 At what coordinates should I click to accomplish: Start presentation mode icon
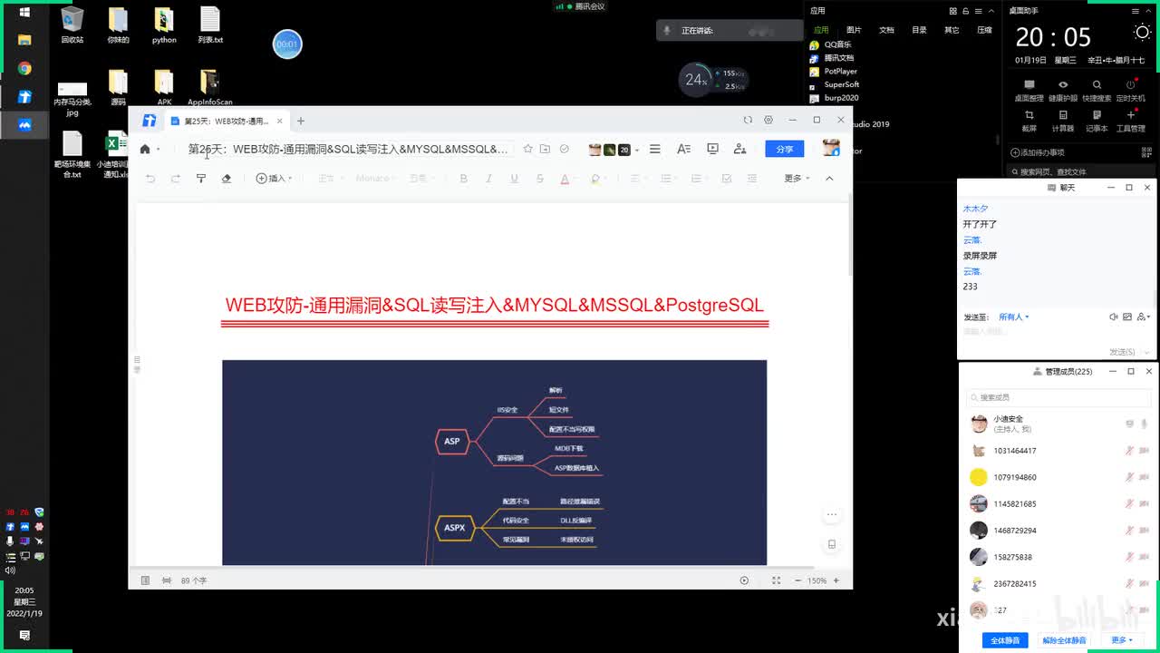coord(712,149)
